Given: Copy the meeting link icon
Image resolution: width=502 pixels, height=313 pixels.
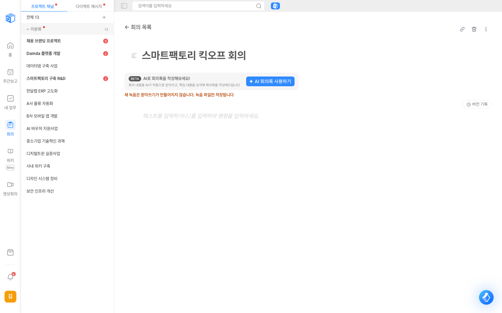Looking at the screenshot, I should [462, 29].
